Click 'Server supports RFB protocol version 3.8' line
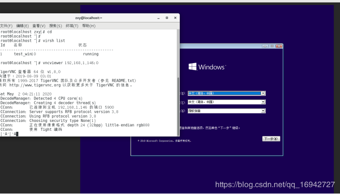 tap(74, 112)
